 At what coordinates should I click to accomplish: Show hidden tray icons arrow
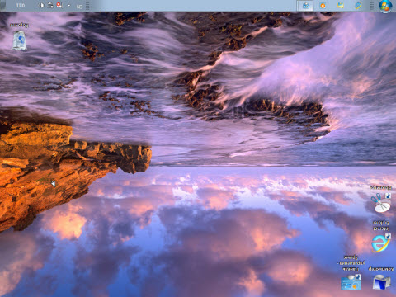click(68, 6)
